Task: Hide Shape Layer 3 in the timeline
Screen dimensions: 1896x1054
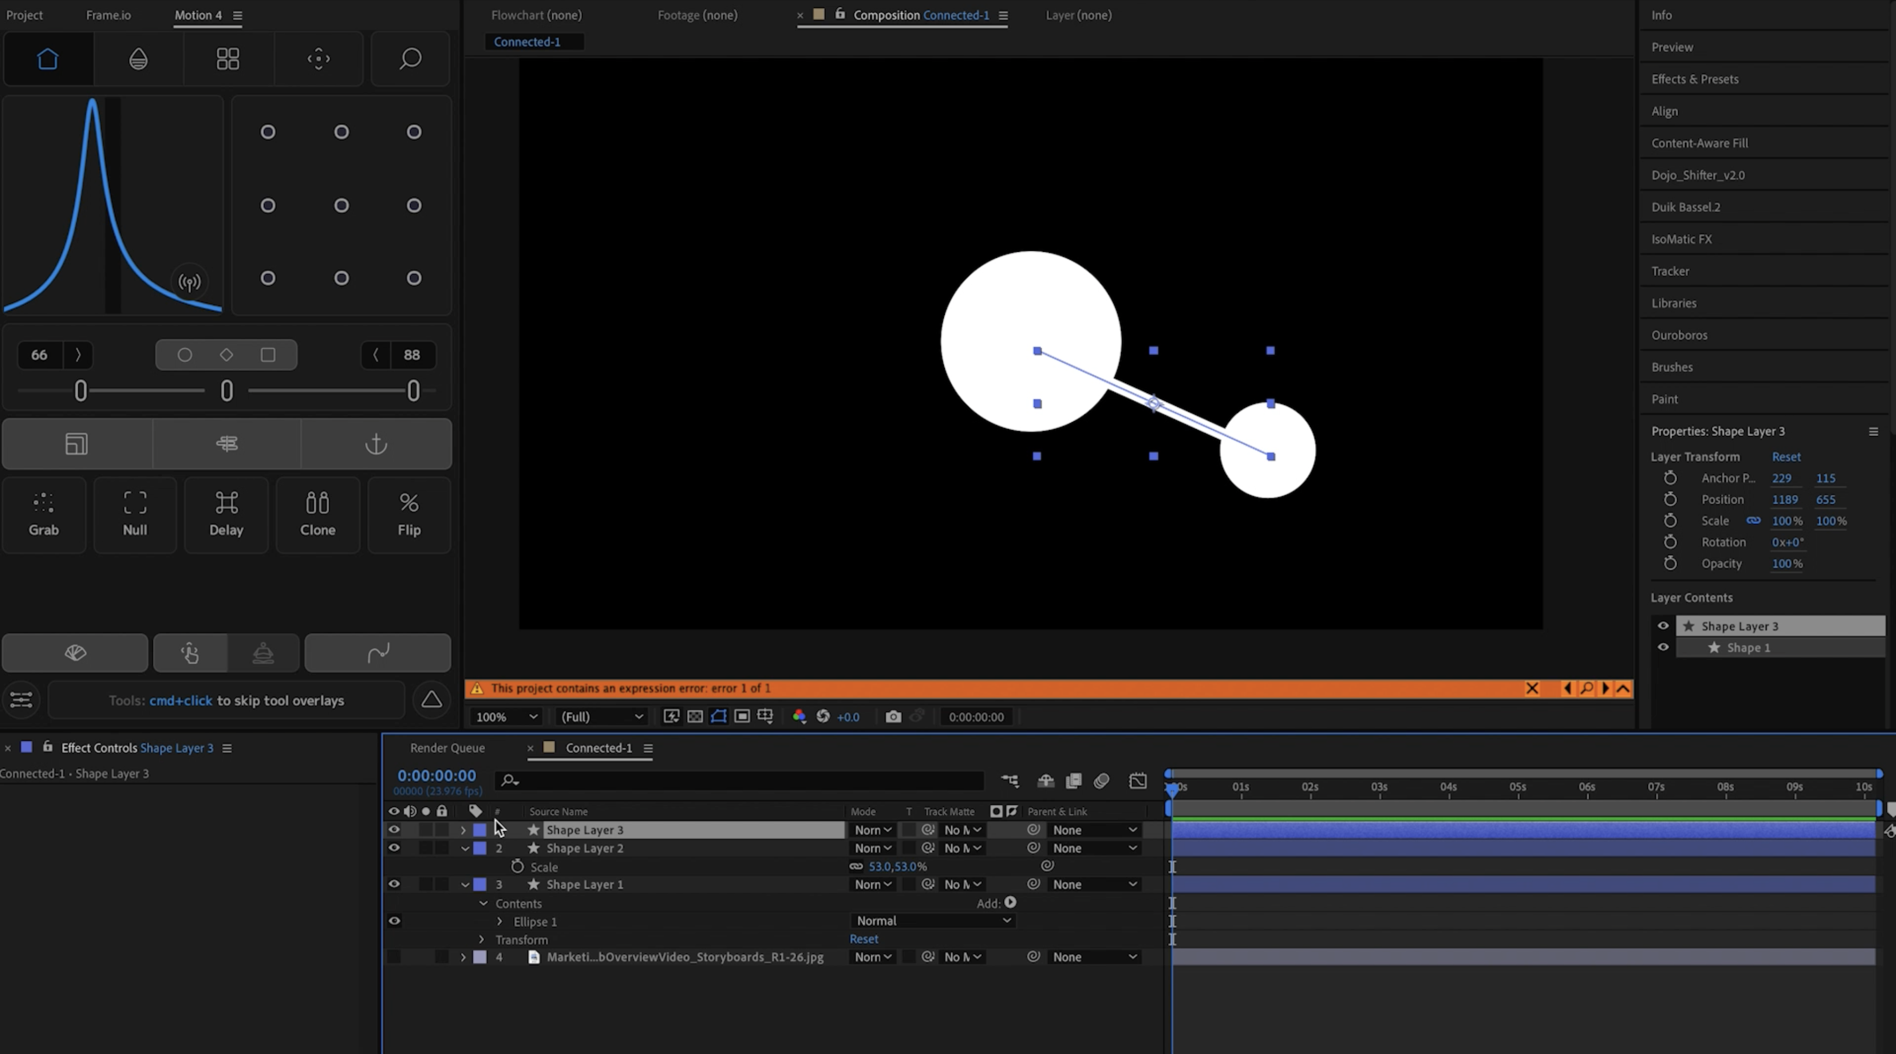Action: tap(395, 830)
